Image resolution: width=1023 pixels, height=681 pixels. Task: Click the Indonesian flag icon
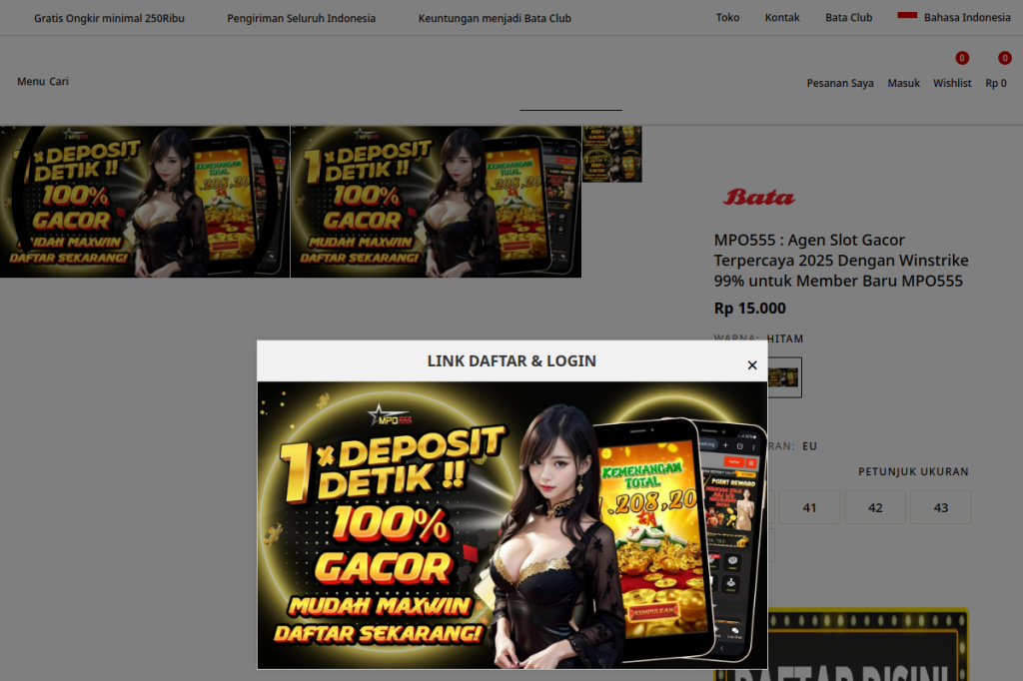point(907,15)
